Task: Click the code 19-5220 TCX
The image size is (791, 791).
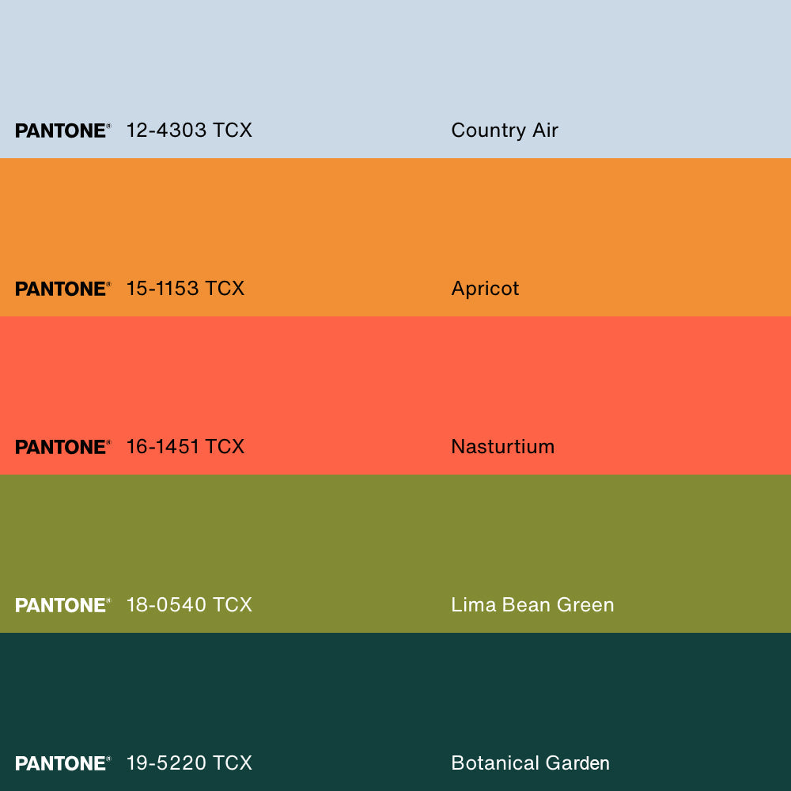Action: tap(189, 763)
